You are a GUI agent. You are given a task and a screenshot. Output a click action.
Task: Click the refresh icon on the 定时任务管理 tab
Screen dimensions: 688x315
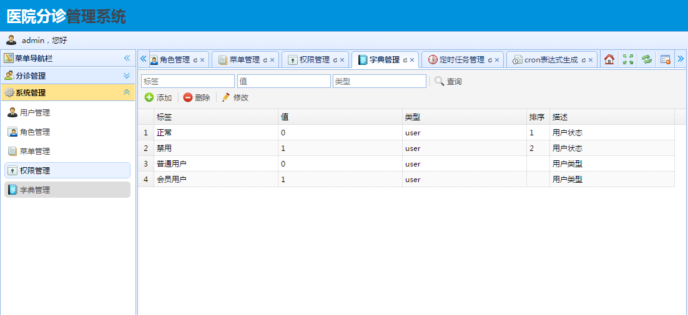tap(489, 60)
